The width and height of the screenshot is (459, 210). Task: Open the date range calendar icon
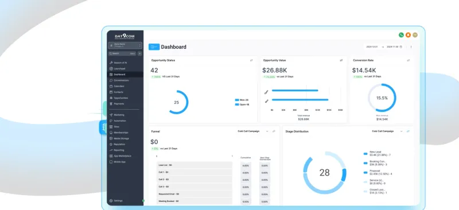[401, 47]
